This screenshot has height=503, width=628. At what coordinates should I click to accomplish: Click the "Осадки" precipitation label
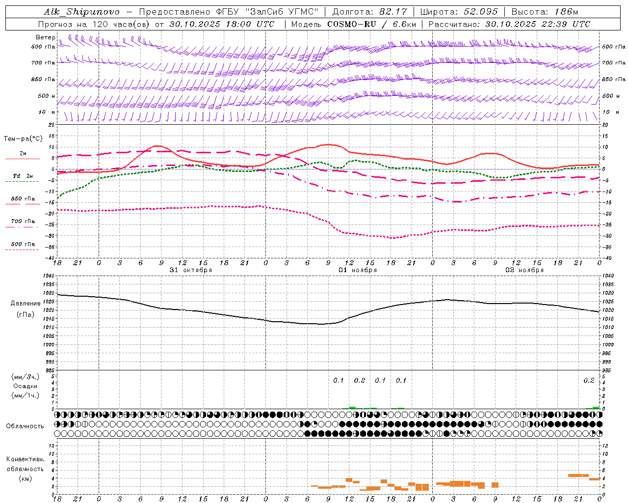[x=26, y=386]
